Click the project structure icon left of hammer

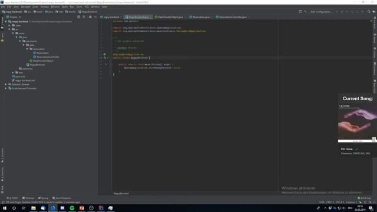300,12
